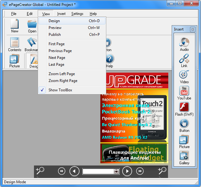Click the page number input field
This screenshot has height=187, width=201.
[98, 171]
